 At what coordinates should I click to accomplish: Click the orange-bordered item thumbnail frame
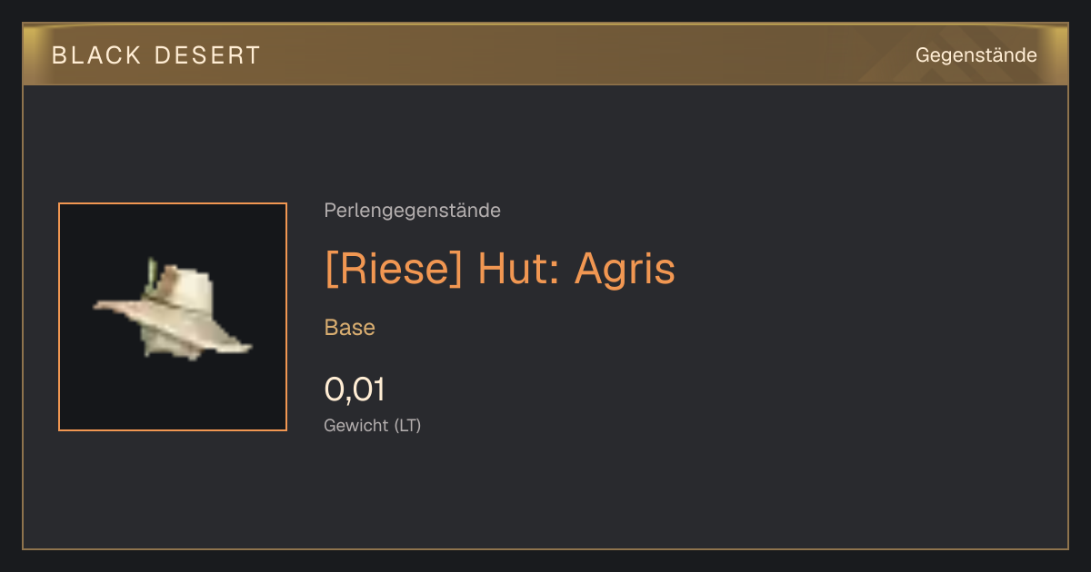pyautogui.click(x=173, y=317)
